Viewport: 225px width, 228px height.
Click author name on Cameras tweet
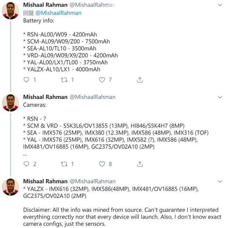pyautogui.click(x=45, y=97)
